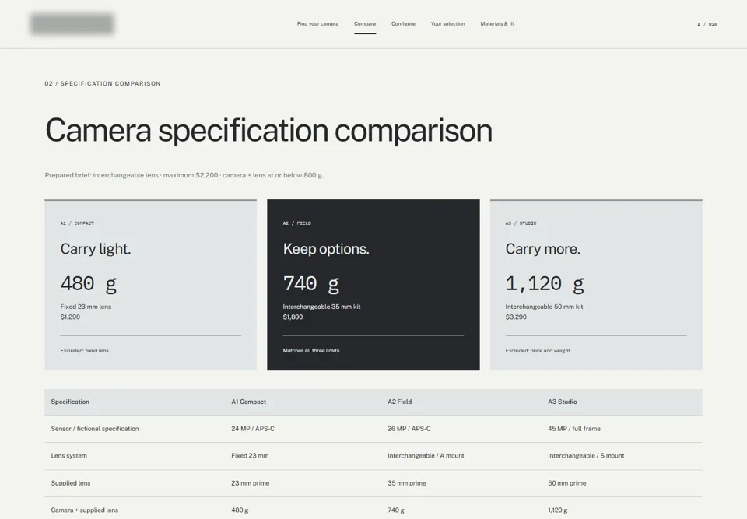This screenshot has width=747, height=519.
Task: Click the $1,890 price
Action: point(293,317)
